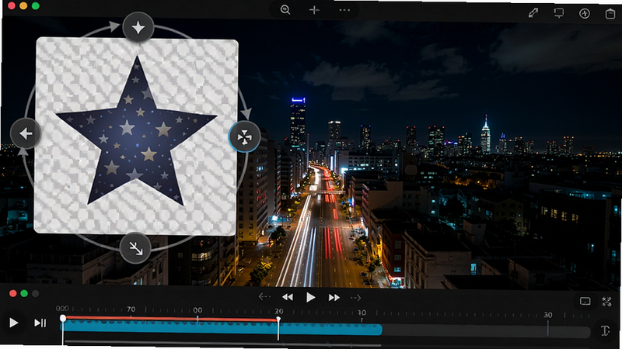Select the pencil edit tool at top right
This screenshot has height=349, width=622.
[x=533, y=13]
